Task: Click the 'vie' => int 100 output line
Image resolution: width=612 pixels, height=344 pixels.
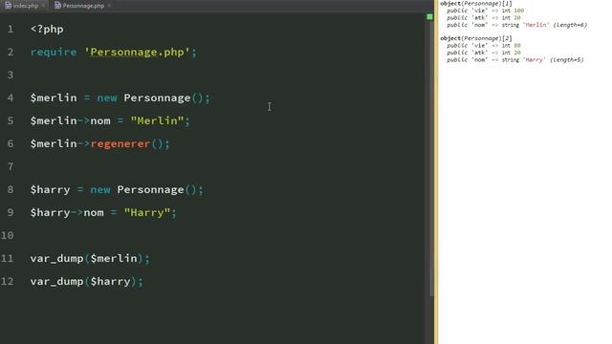Action: (x=486, y=11)
